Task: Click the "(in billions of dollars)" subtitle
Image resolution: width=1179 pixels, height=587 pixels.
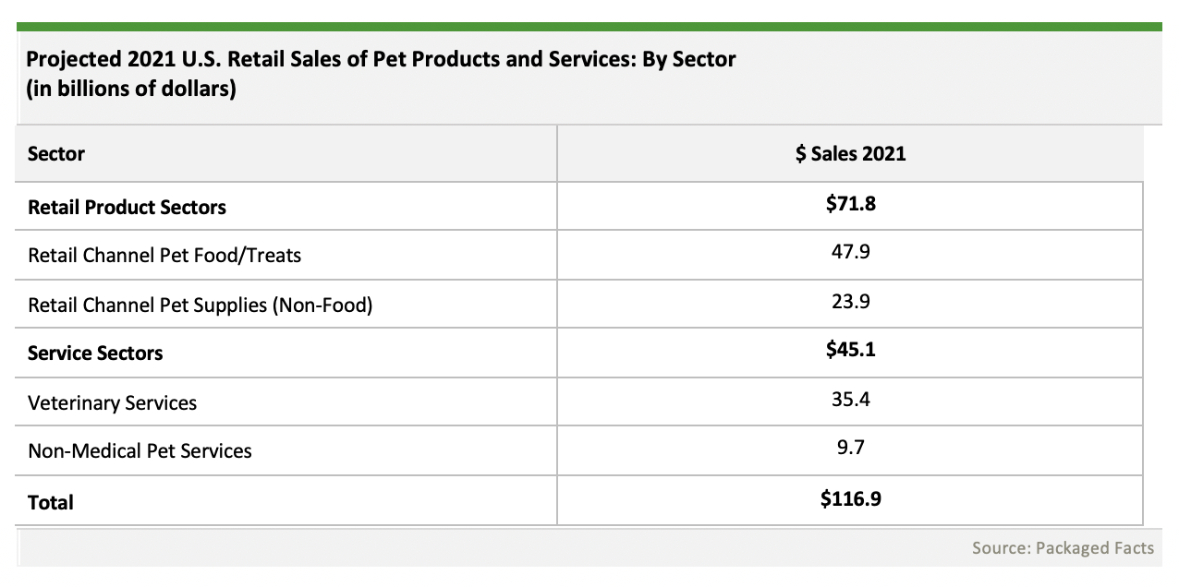Action: tap(131, 91)
